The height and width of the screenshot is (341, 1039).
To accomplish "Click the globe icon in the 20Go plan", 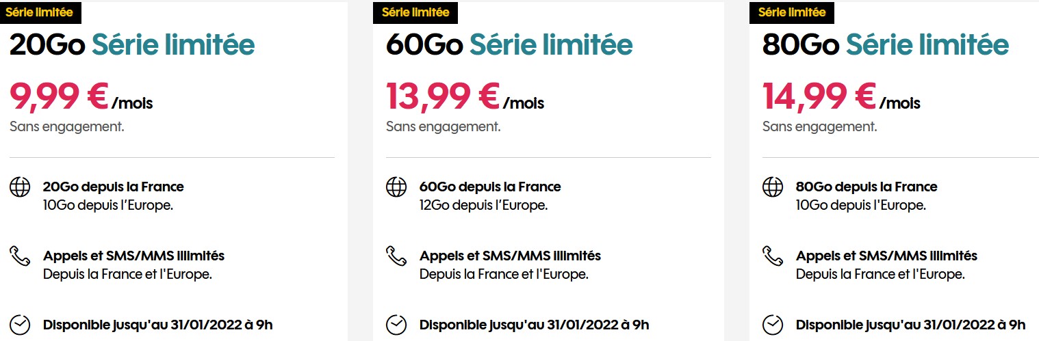I will pos(20,187).
